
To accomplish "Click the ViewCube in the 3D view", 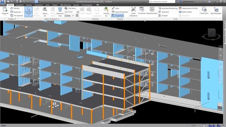I will 212,33.
